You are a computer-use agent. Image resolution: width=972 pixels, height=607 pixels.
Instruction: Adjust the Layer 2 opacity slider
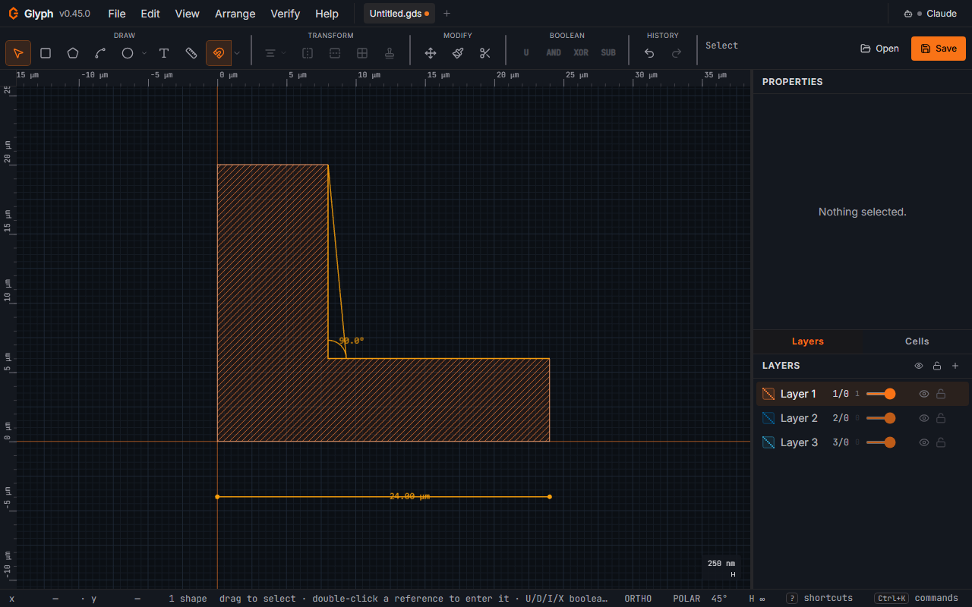tap(881, 418)
